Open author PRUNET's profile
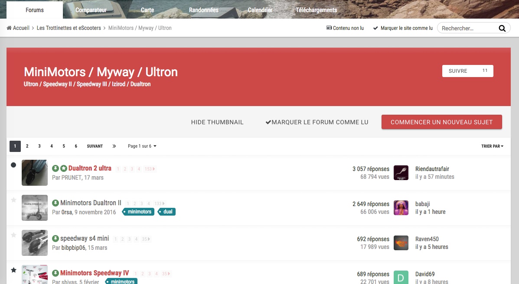 (72, 177)
